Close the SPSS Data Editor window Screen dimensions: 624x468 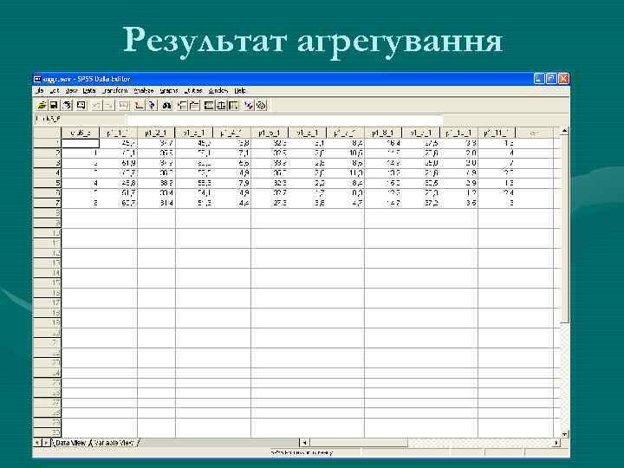click(x=563, y=79)
